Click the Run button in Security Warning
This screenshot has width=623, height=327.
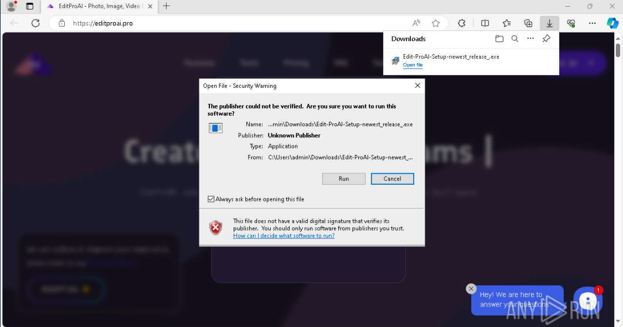pyautogui.click(x=344, y=179)
